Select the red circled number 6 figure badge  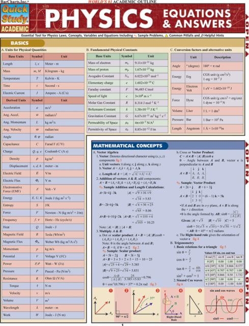pos(241,290)
